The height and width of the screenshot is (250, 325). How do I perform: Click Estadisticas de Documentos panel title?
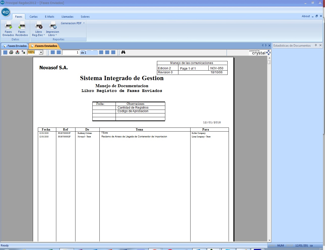[x=292, y=46]
